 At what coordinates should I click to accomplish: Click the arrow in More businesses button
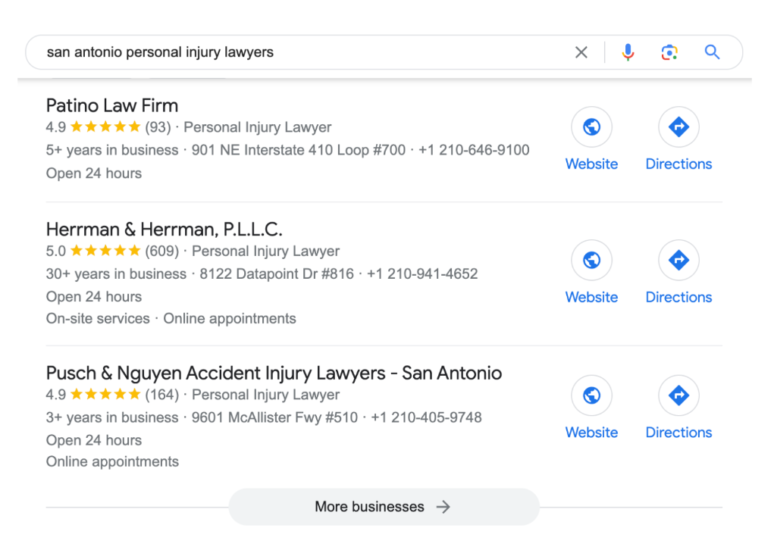(443, 507)
